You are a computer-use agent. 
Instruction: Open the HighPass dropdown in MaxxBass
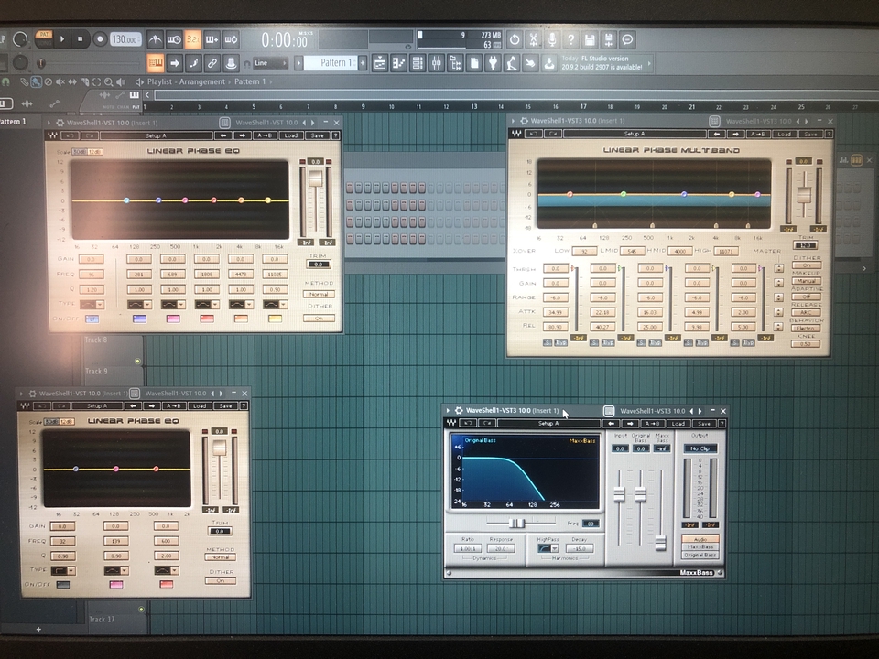coord(548,548)
